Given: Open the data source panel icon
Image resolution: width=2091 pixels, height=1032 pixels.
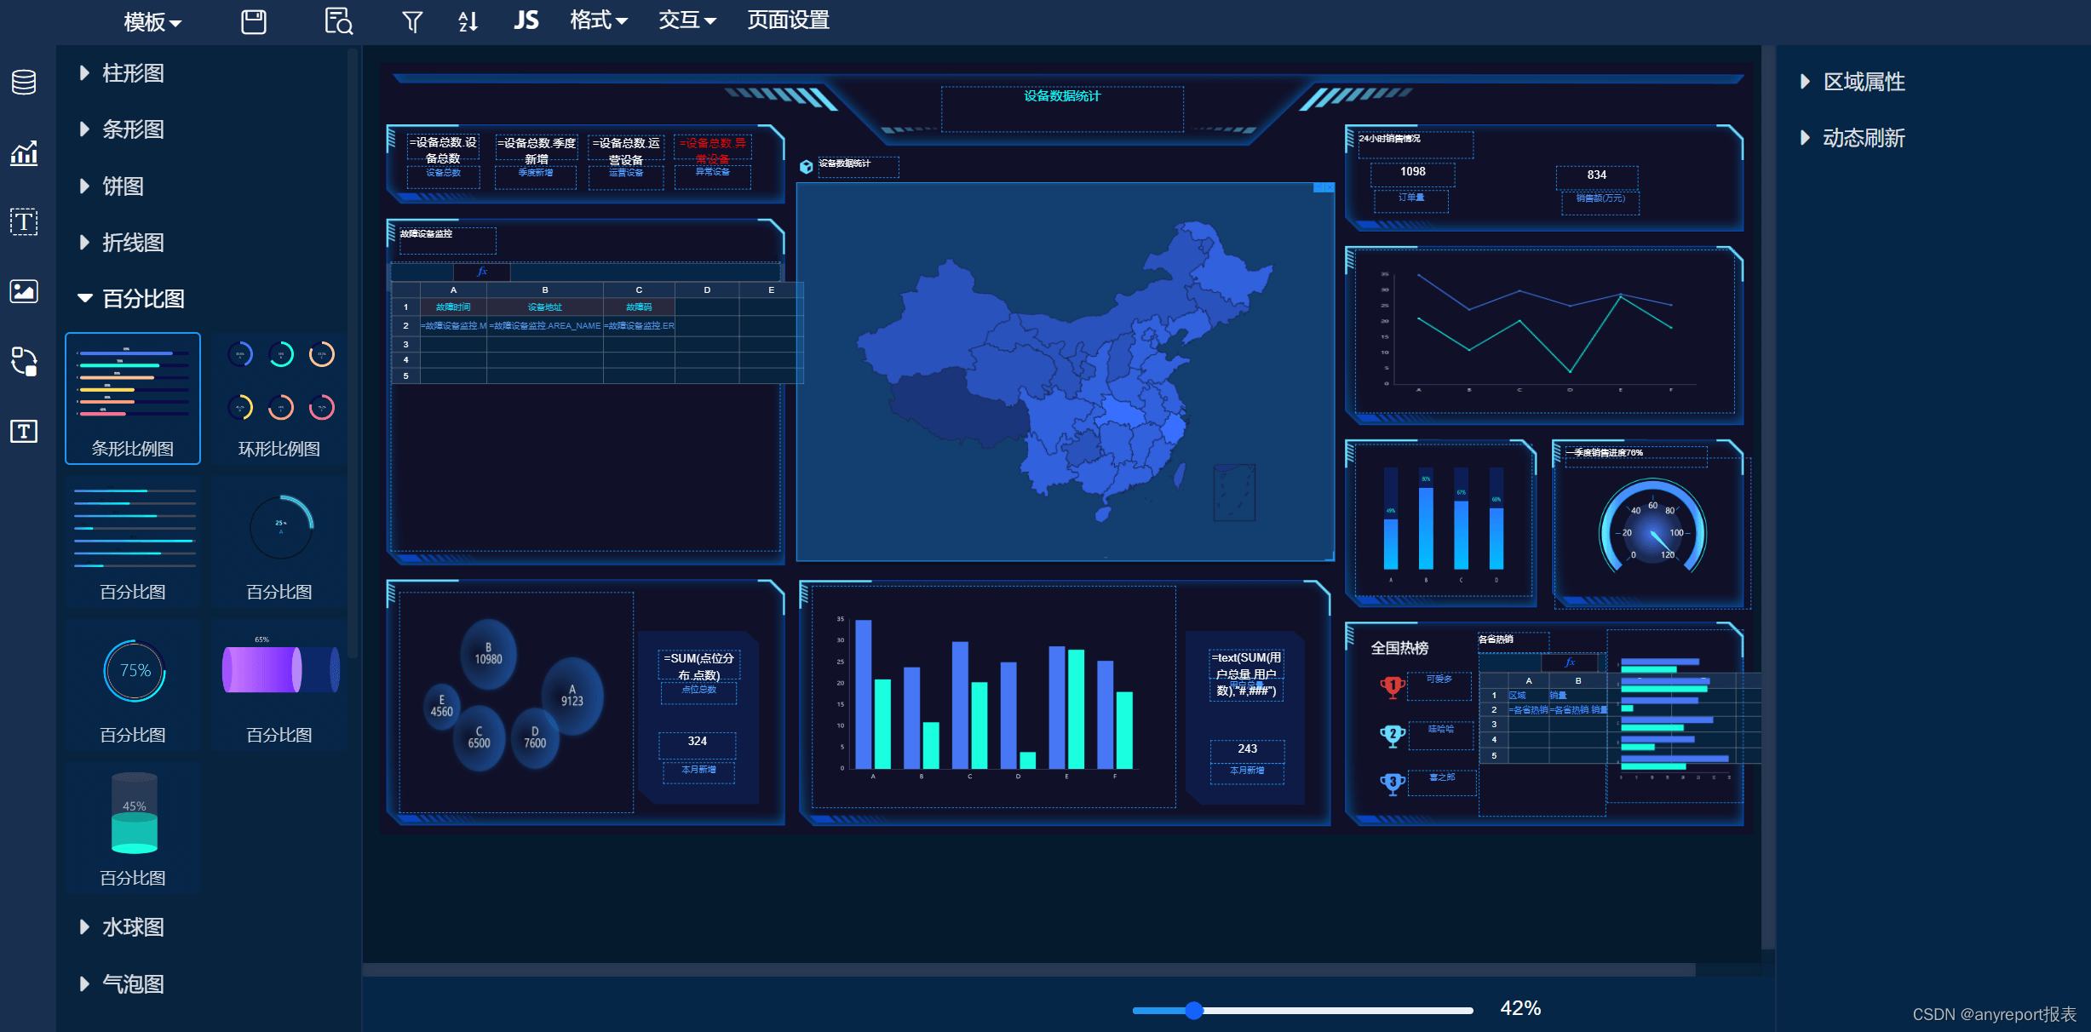Looking at the screenshot, I should click(x=23, y=82).
